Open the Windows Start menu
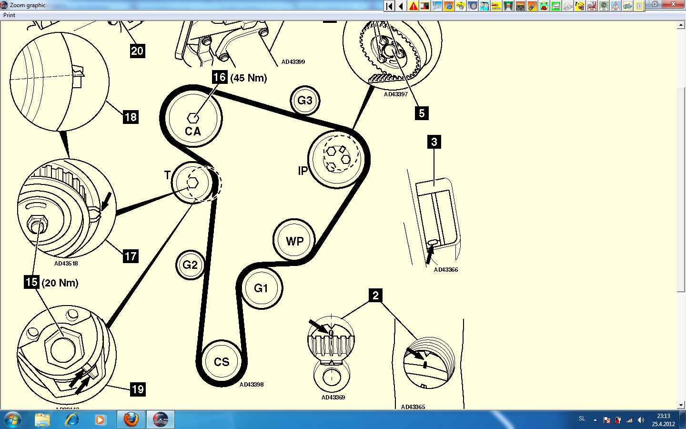This screenshot has height=429, width=686. [13, 420]
